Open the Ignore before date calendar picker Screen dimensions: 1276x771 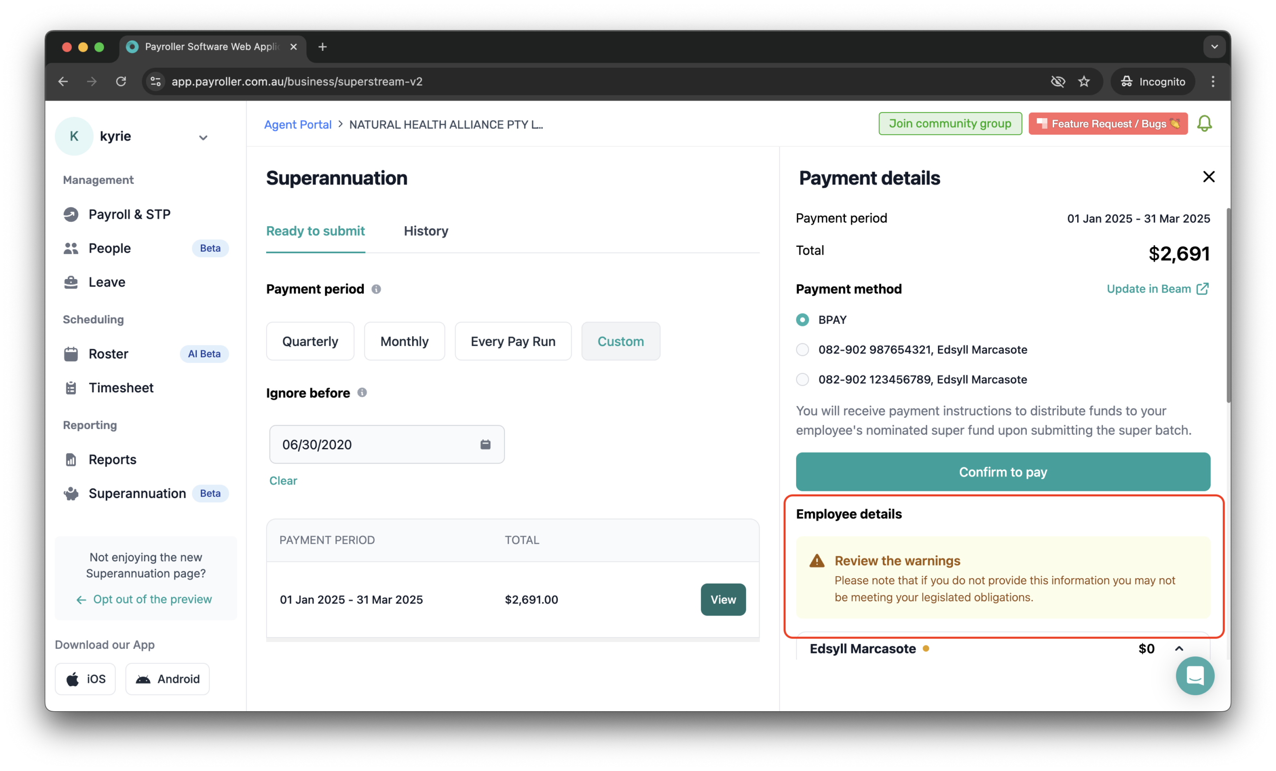[x=485, y=444]
